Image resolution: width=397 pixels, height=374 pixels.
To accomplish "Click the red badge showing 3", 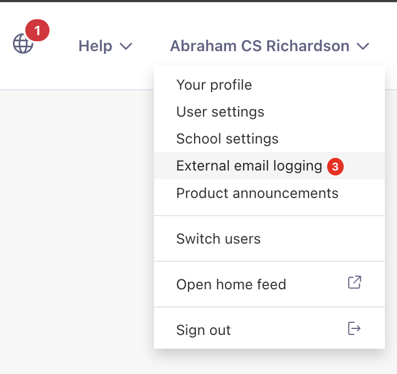I will pyautogui.click(x=335, y=167).
